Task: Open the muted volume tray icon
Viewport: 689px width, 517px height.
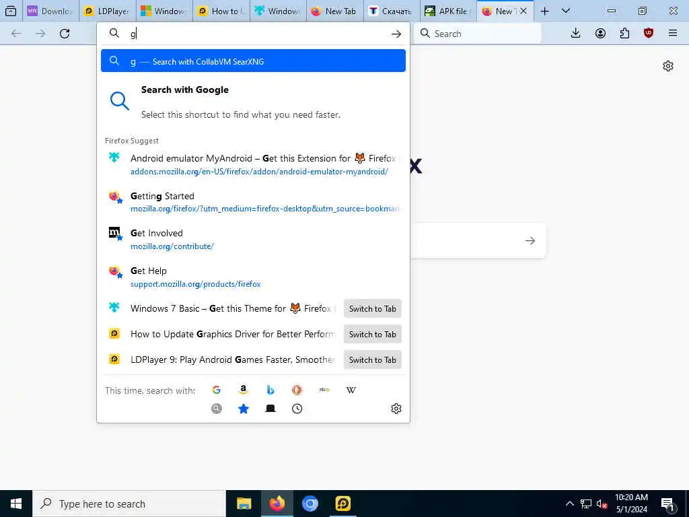Action: (602, 504)
